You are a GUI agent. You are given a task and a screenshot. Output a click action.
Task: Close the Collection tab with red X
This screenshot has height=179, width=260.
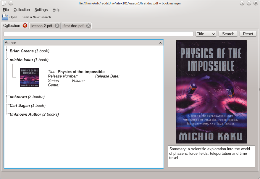click(25, 25)
